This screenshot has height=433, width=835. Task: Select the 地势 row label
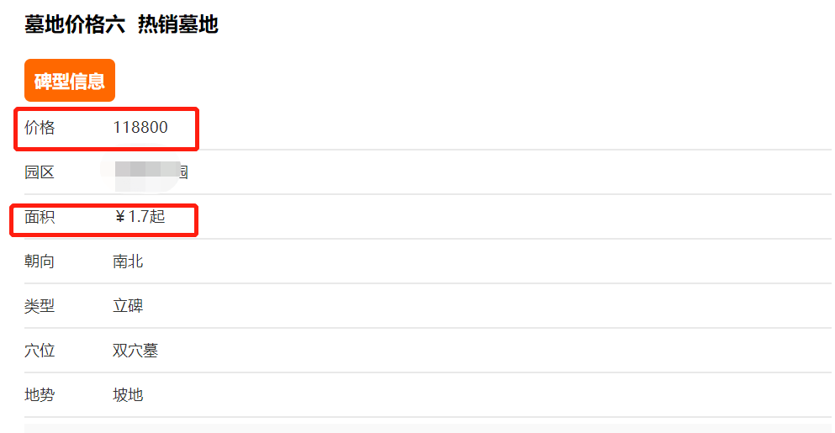(x=40, y=395)
